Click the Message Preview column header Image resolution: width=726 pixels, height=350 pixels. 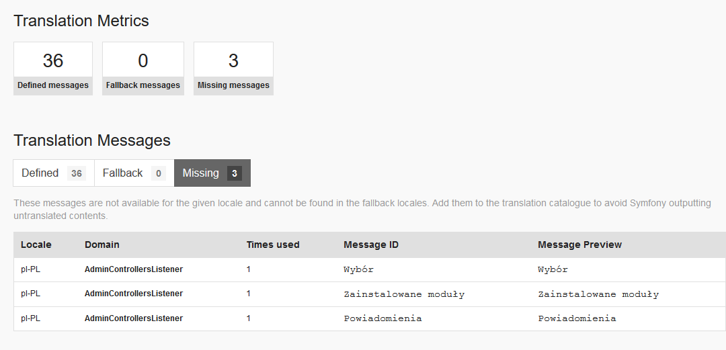(x=579, y=245)
